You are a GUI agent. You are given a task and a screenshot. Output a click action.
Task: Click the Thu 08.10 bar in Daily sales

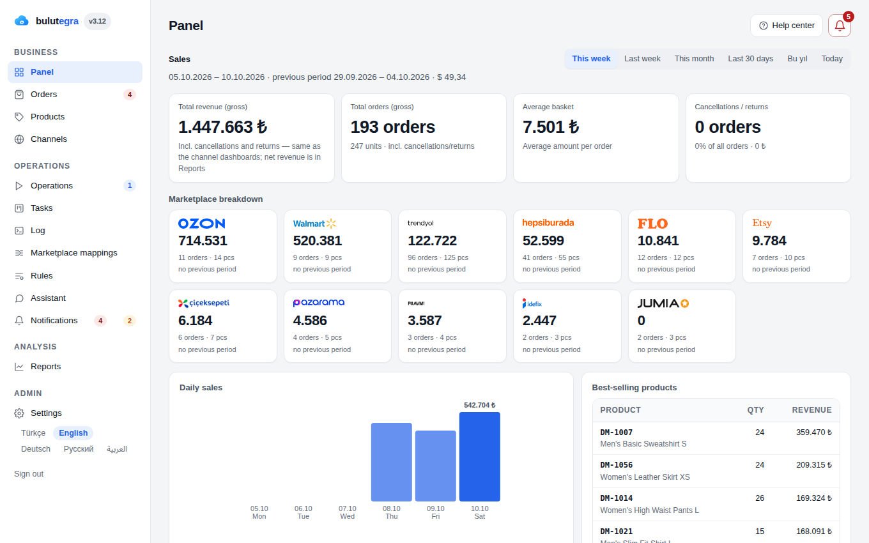391,462
